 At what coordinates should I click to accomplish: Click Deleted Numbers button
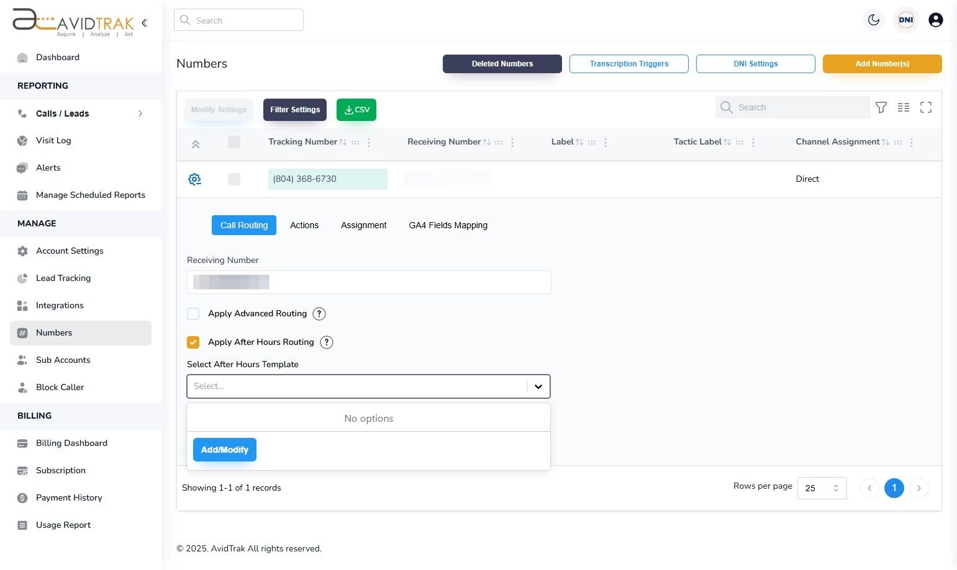point(502,64)
